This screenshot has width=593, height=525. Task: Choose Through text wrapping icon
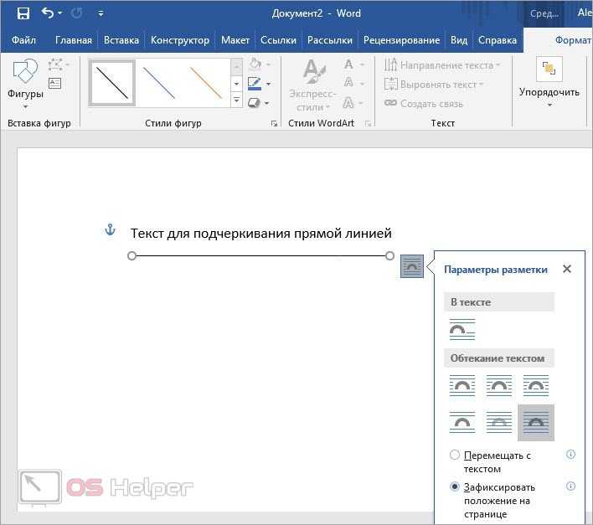click(535, 385)
